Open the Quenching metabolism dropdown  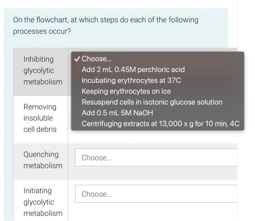click(x=156, y=157)
